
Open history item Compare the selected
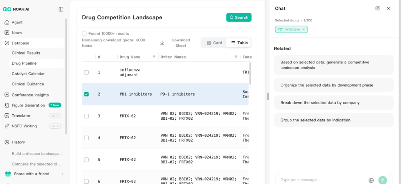pyautogui.click(x=37, y=164)
